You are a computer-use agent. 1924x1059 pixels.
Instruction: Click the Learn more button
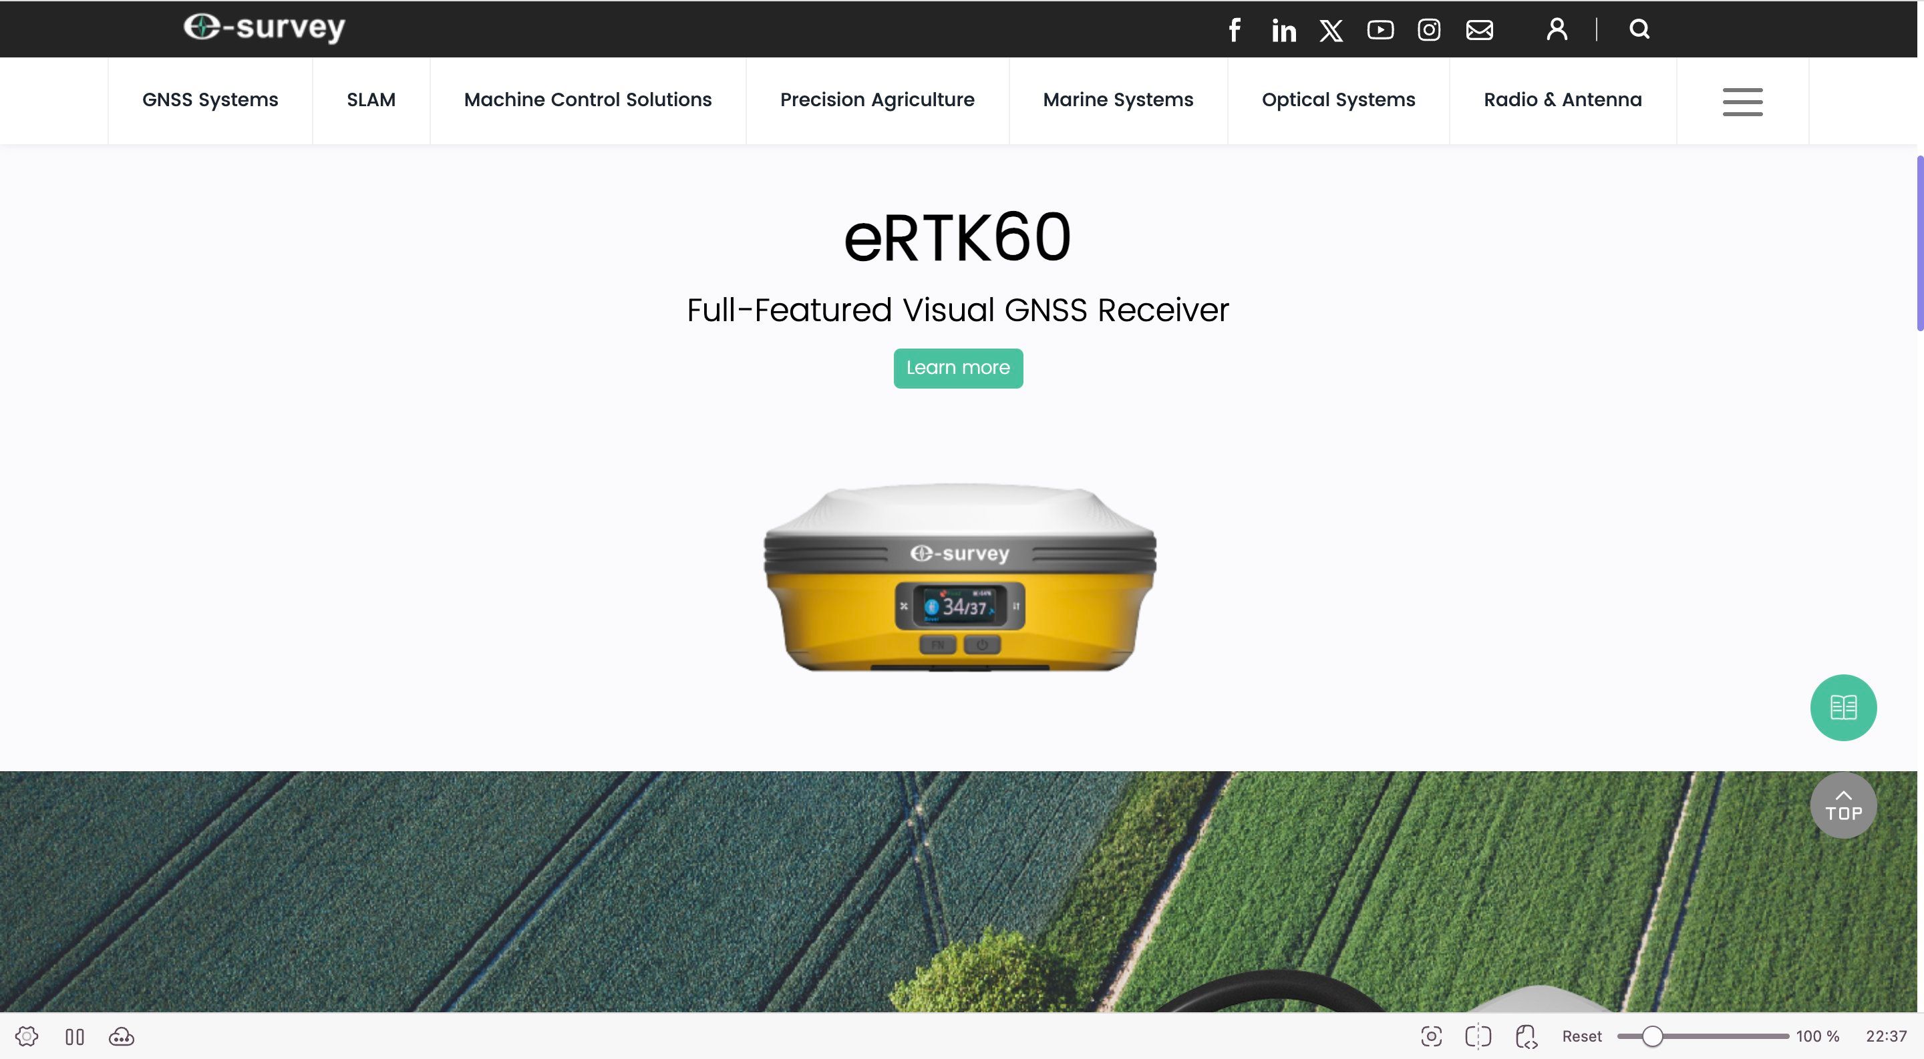click(x=958, y=368)
